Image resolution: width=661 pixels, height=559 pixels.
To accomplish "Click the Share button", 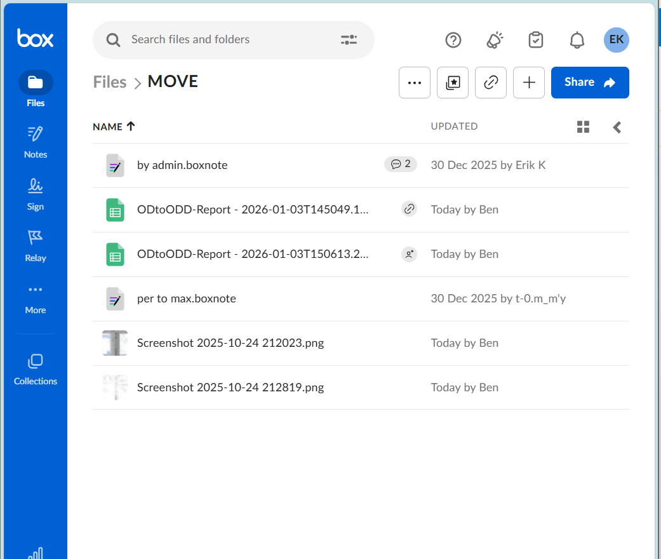I will click(589, 83).
